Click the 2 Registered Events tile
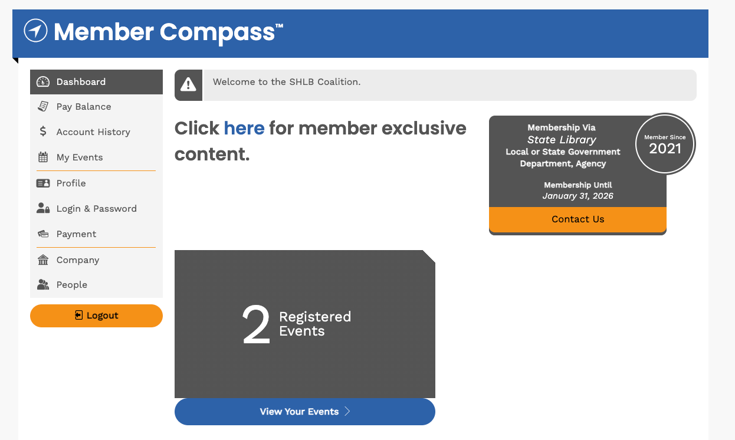The height and width of the screenshot is (440, 735). pyautogui.click(x=304, y=324)
